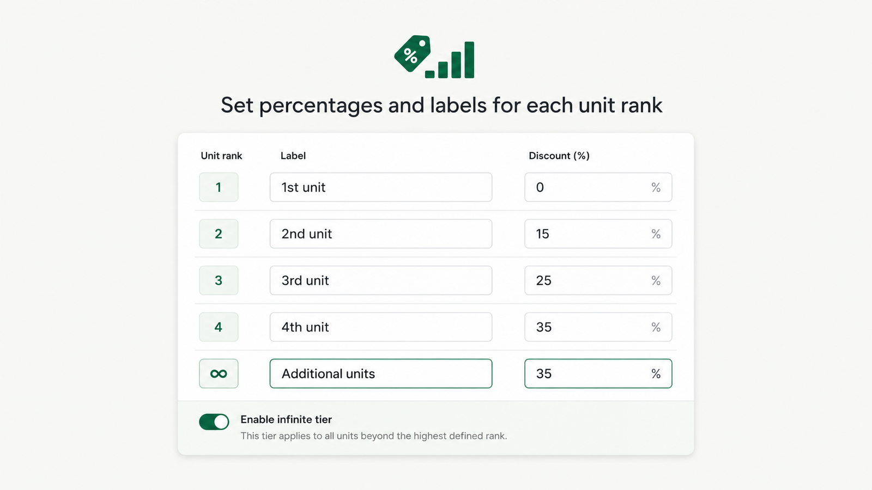The width and height of the screenshot is (872, 490).
Task: Click the green bar chart icon
Action: click(450, 60)
